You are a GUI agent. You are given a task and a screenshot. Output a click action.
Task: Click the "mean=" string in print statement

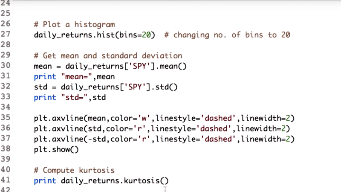[77, 77]
